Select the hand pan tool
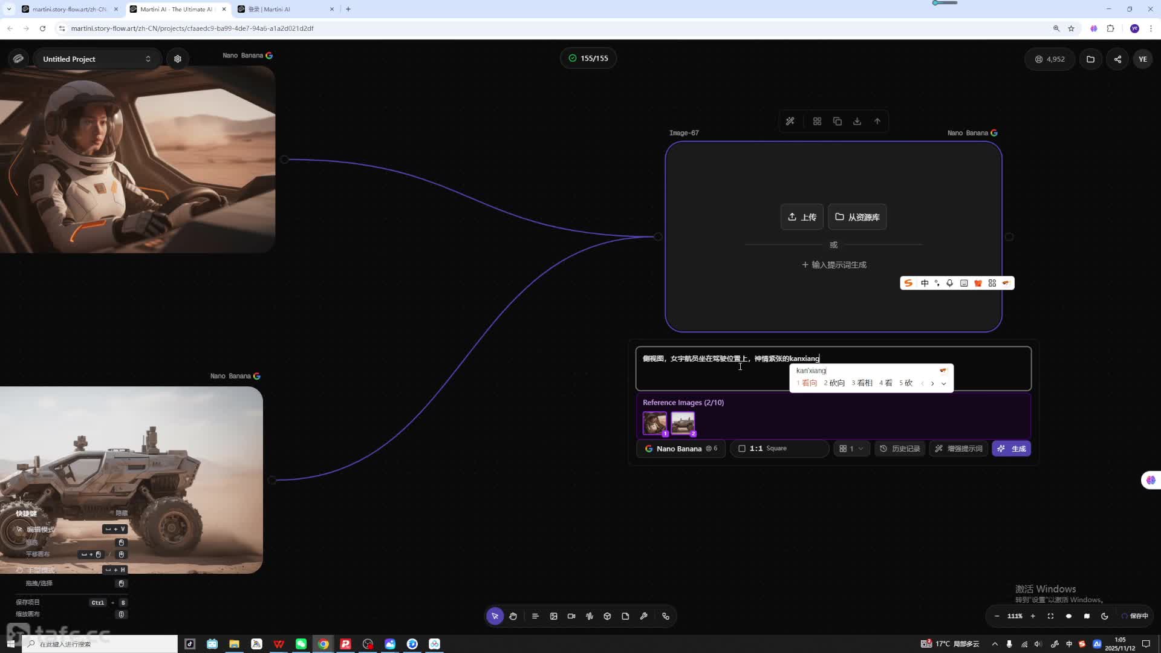The image size is (1161, 653). (513, 616)
